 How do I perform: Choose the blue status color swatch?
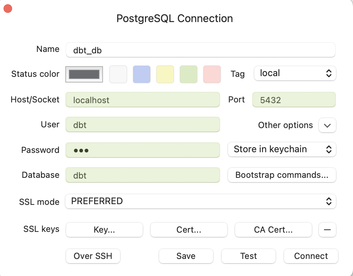[142, 74]
